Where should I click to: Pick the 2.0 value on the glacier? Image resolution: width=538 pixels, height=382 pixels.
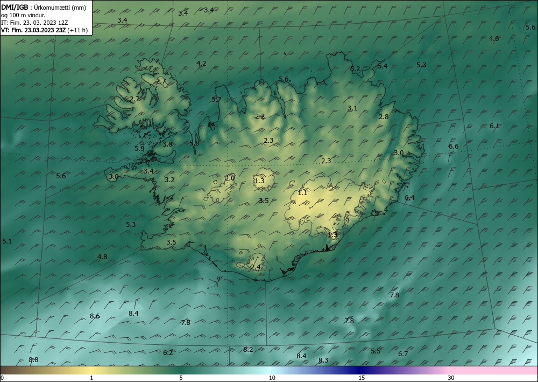(230, 178)
